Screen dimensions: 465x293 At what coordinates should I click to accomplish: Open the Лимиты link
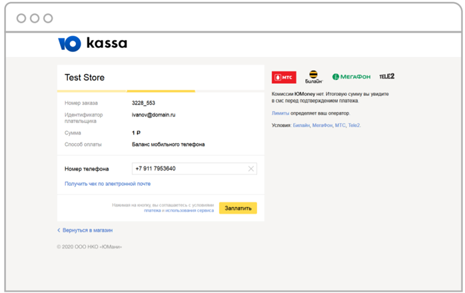pyautogui.click(x=280, y=113)
